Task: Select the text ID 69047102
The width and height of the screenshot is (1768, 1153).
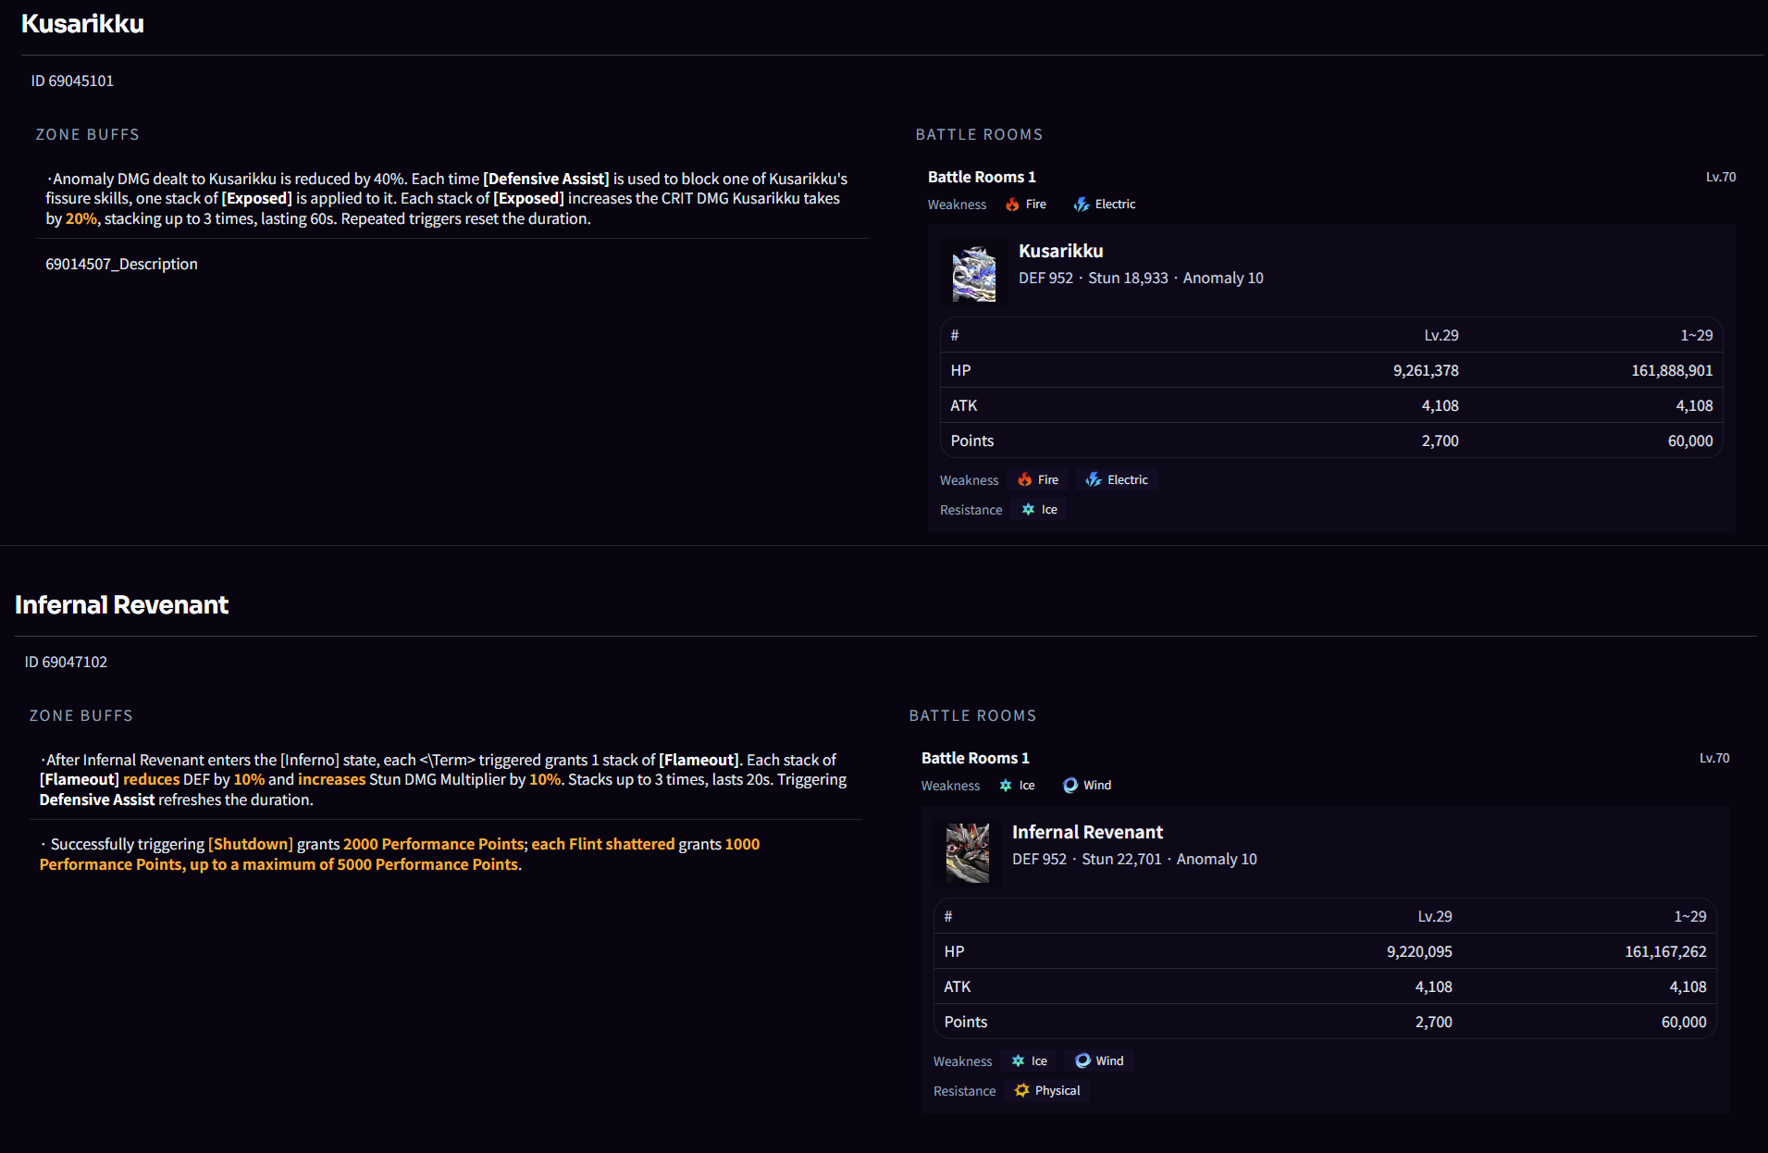Action: (x=66, y=663)
